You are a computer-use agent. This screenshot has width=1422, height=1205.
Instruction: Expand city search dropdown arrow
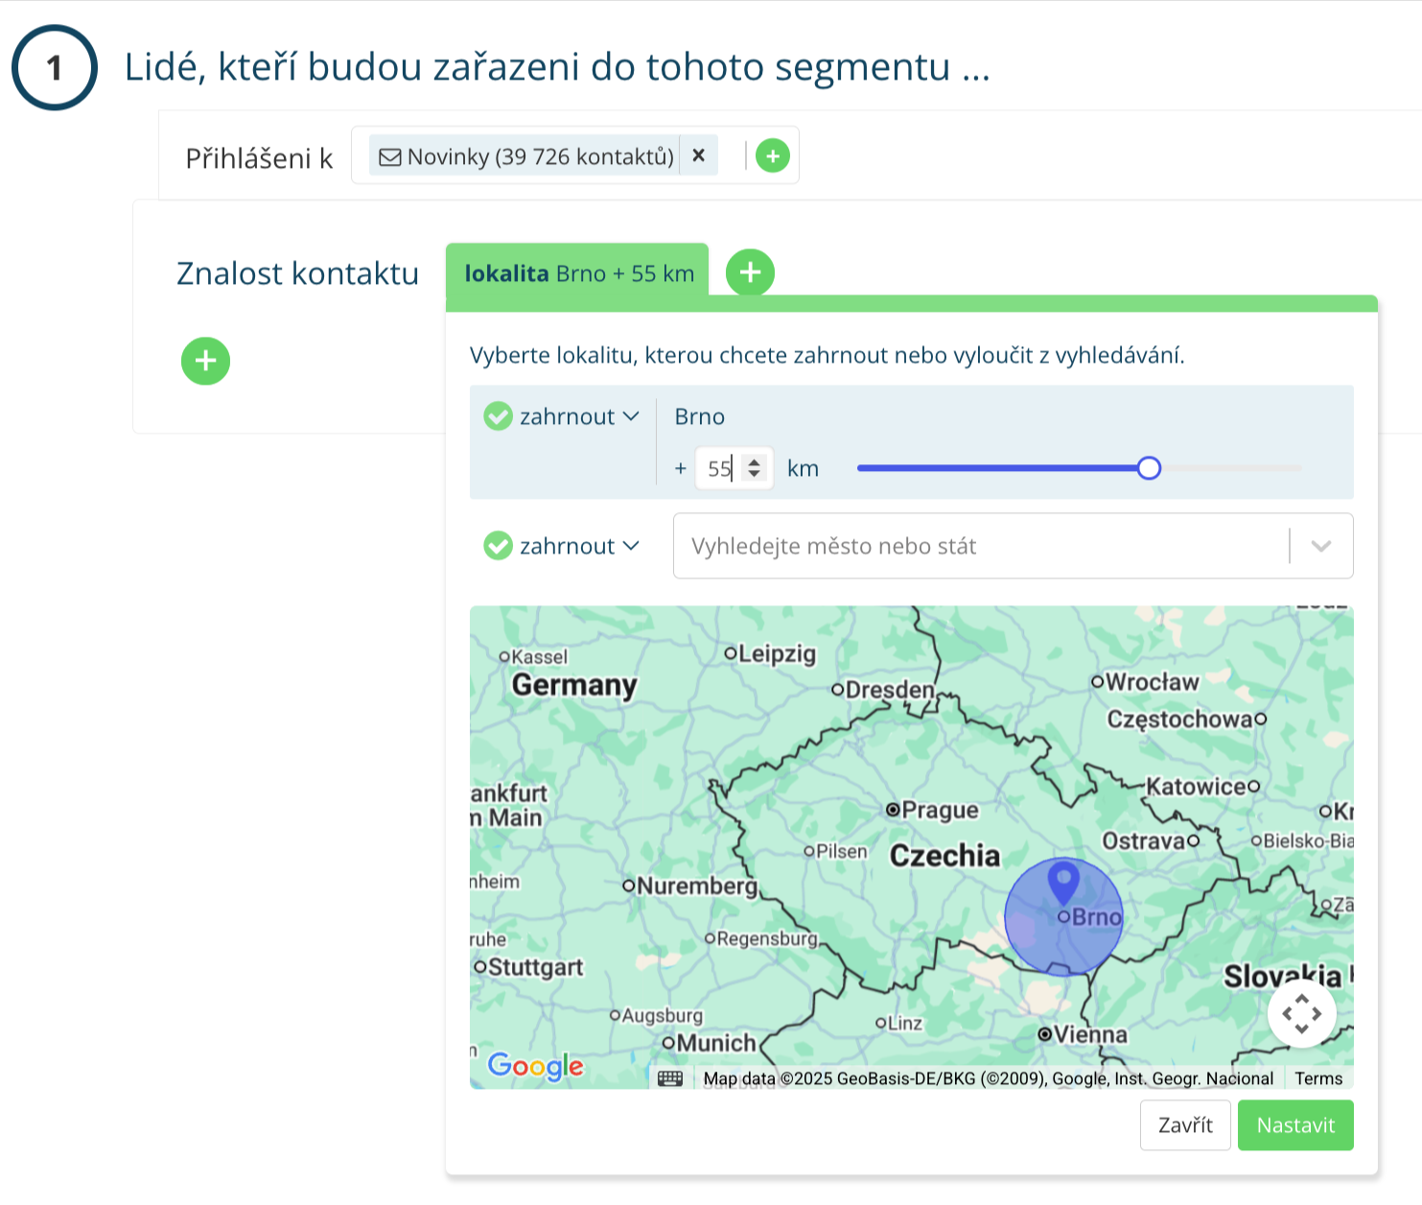(1320, 546)
